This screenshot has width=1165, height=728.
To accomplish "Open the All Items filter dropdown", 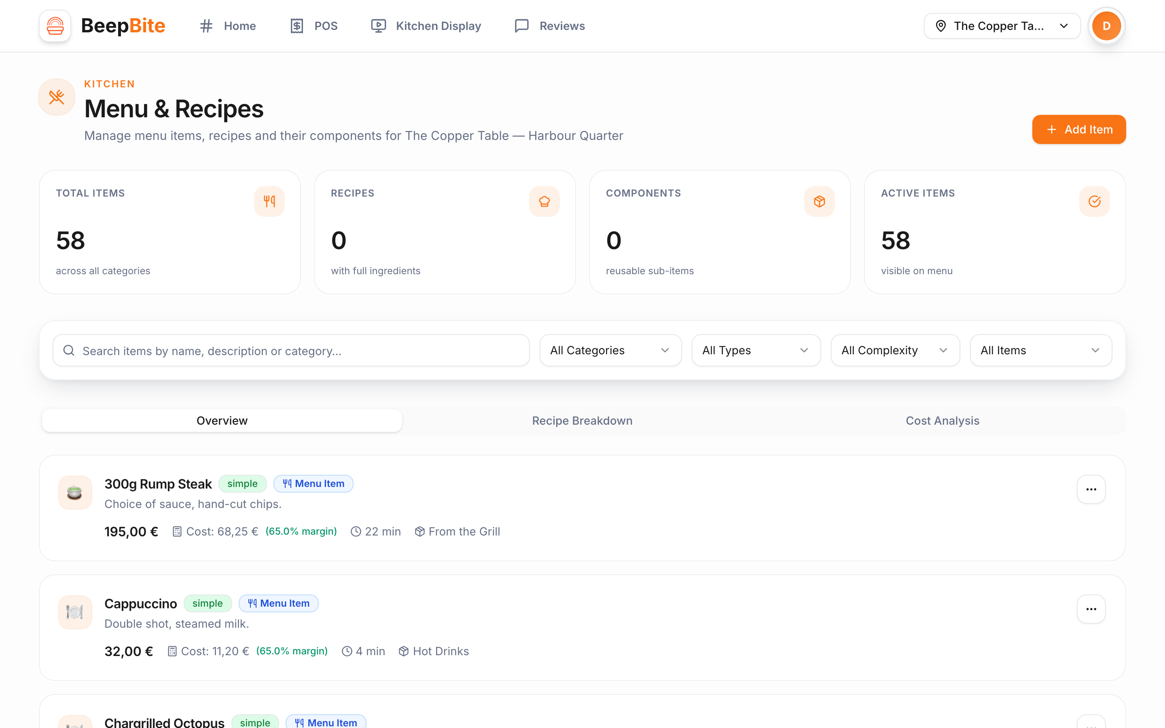I will 1041,351.
